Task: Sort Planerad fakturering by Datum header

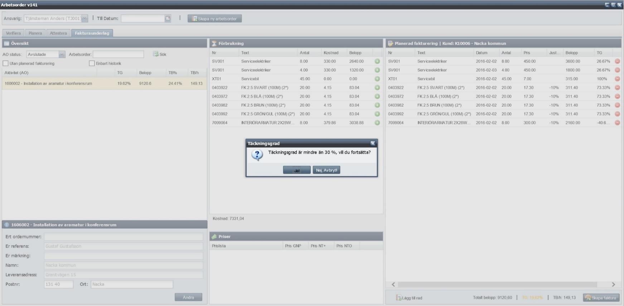Action: pyautogui.click(x=486, y=53)
